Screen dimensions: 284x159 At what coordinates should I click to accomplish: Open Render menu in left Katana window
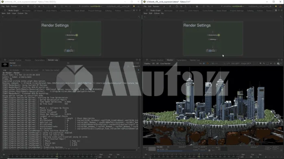[14, 6]
